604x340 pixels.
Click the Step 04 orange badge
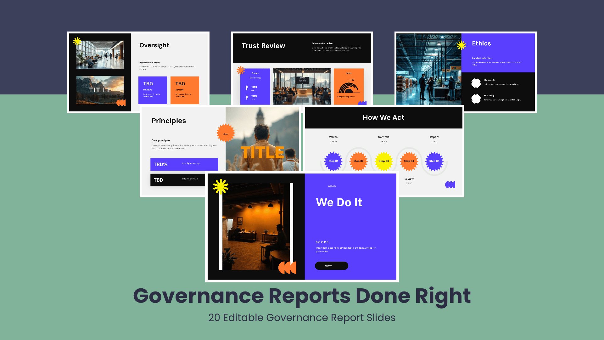tap(409, 161)
